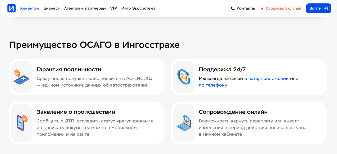Image resolution: width=337 pixels, height=154 pixels.
Task: Click the 'Сопровождение онлайн' title
Action: pos(233,112)
